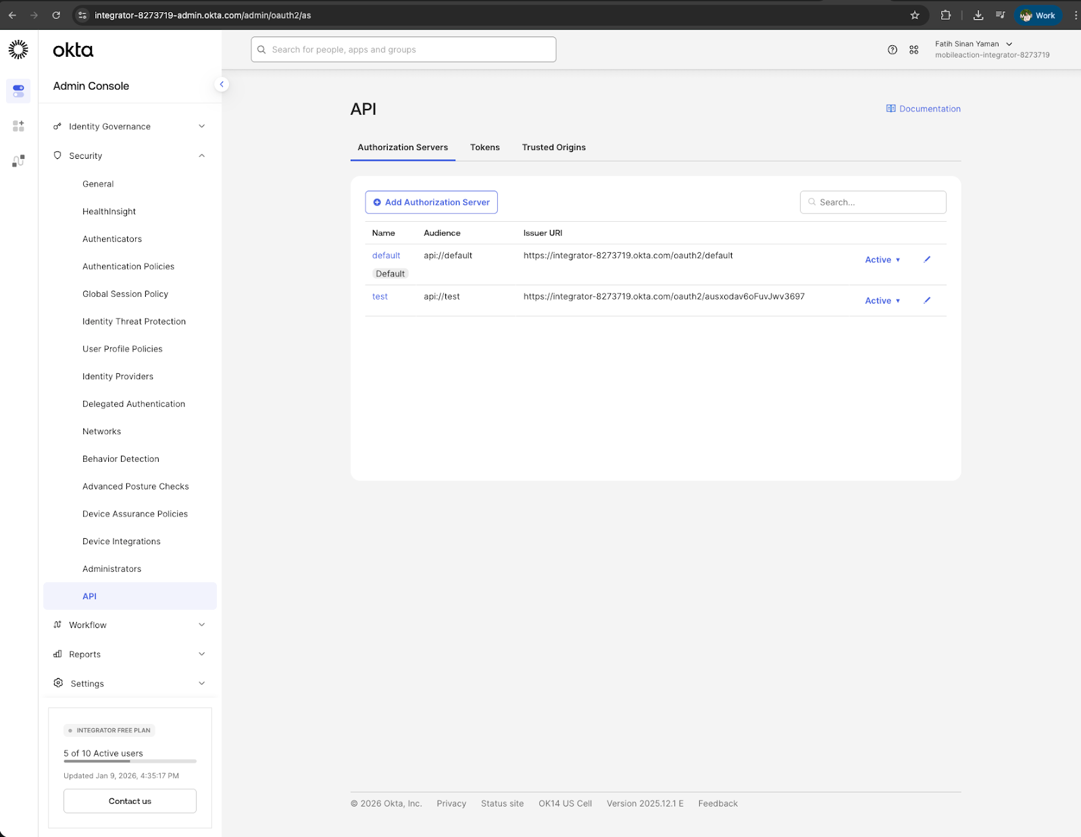This screenshot has width=1081, height=837.
Task: Open the Documentation link
Action: [923, 109]
